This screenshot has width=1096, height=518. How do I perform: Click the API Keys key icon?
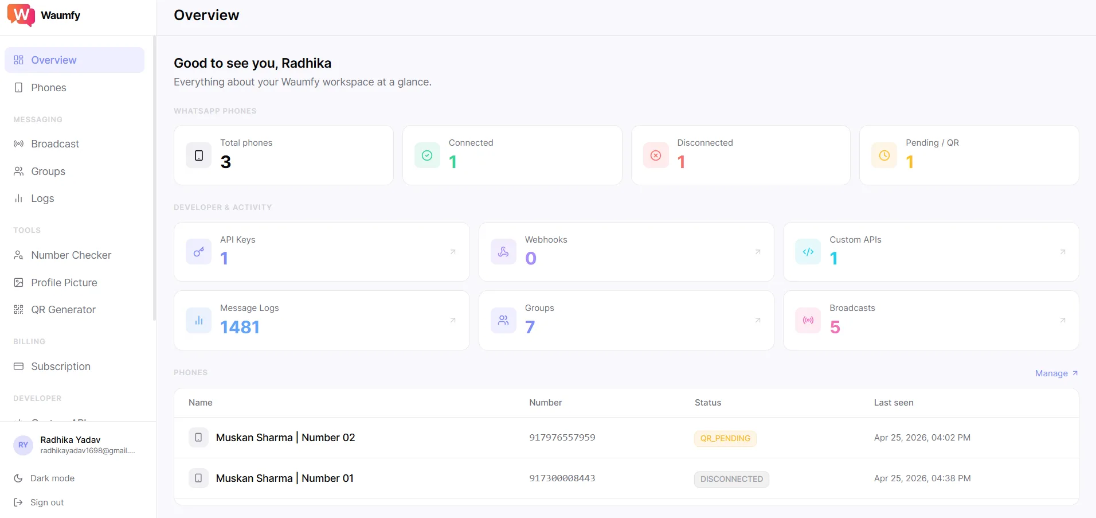pyautogui.click(x=198, y=252)
